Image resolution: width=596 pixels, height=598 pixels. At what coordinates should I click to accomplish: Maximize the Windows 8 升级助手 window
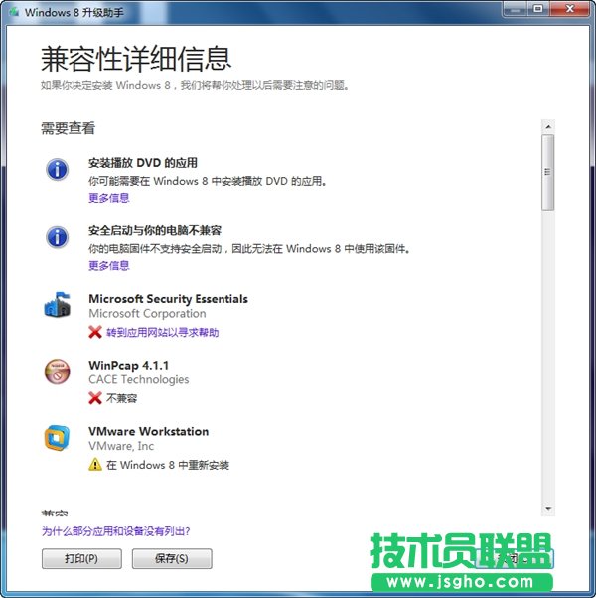click(538, 9)
